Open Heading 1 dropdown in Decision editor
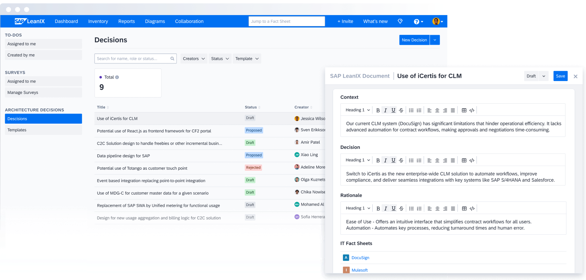This screenshot has height=280, width=586. pos(358,160)
